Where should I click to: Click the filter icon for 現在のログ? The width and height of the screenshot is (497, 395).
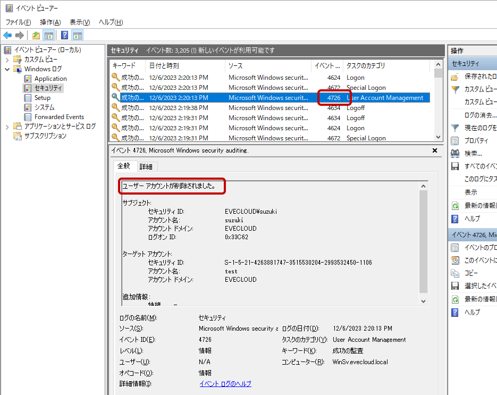(x=455, y=128)
